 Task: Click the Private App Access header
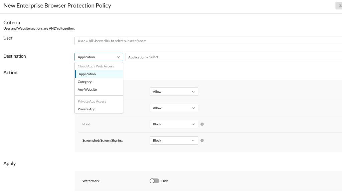[92, 101]
